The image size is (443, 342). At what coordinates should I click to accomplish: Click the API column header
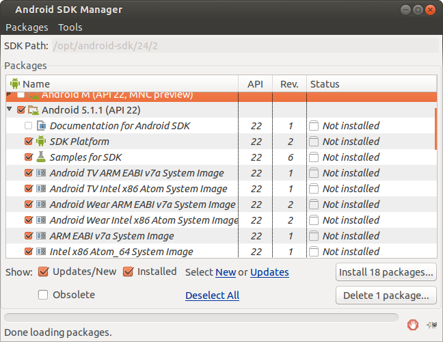[x=256, y=83]
